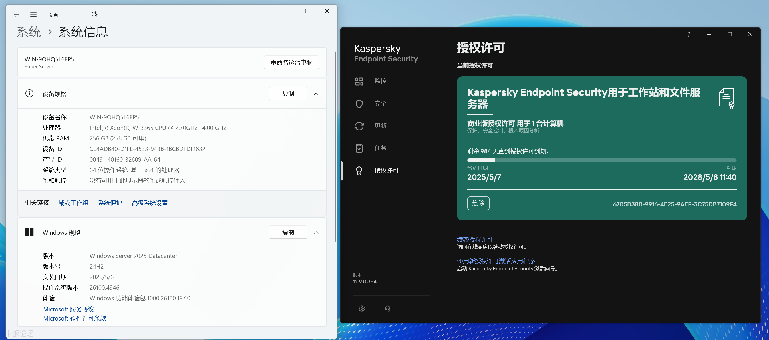Click 重命名这台电脑 button
769x340 pixels.
coord(291,62)
